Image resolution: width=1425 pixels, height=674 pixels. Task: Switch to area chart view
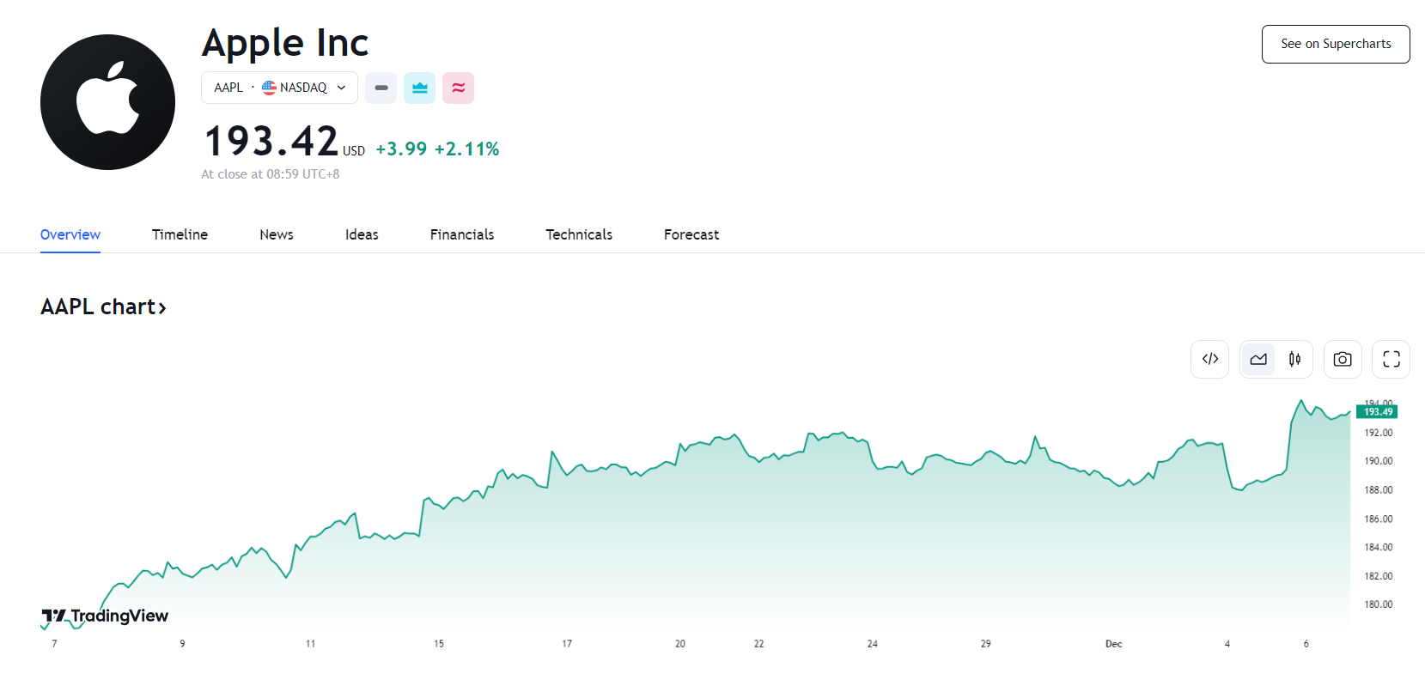1258,359
